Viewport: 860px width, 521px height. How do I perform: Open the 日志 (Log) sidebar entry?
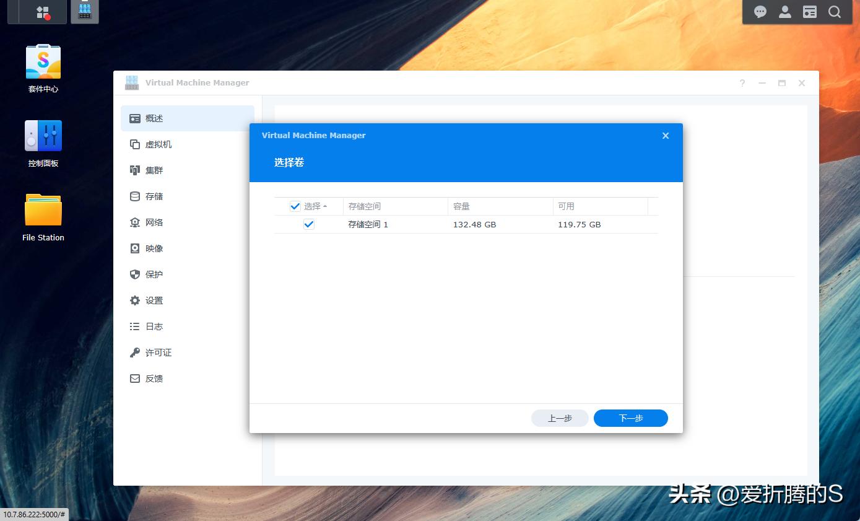[154, 326]
